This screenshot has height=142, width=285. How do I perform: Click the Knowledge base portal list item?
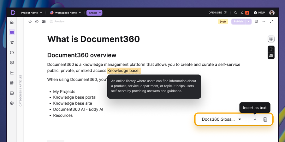coord(75,97)
